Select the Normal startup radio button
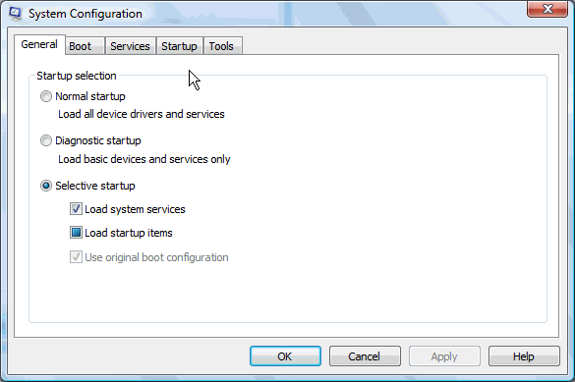Screen dimensions: 575x382 point(46,96)
